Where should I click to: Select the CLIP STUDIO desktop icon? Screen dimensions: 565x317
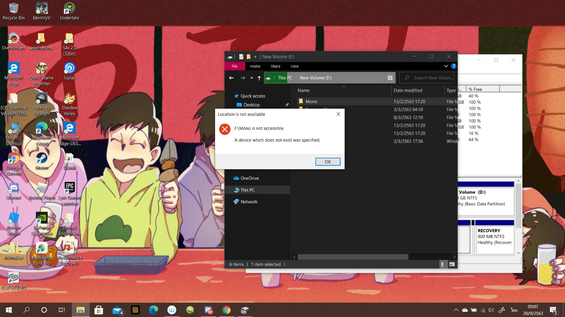click(14, 281)
